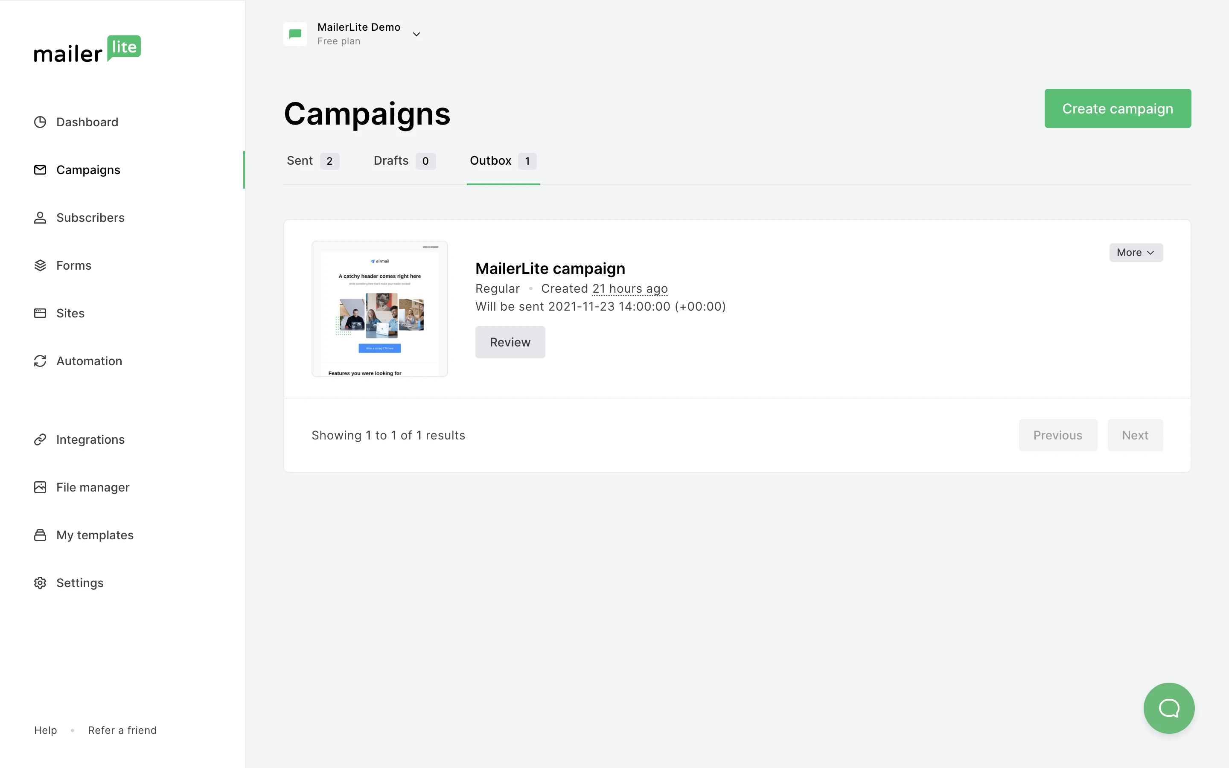1229x768 pixels.
Task: Open the Refer a friend link
Action: coord(122,730)
